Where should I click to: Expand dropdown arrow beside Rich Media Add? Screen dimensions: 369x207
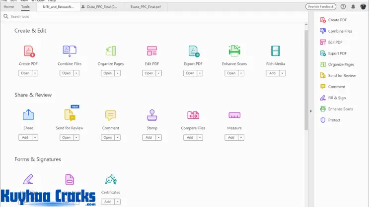click(282, 73)
